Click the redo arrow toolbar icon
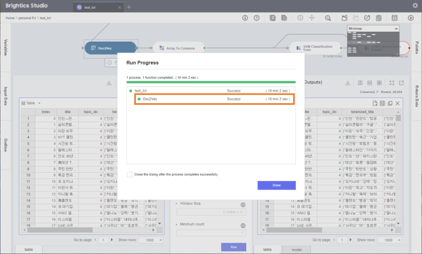 pyautogui.click(x=356, y=18)
